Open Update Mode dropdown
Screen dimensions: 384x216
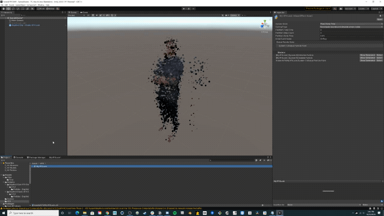351,24
